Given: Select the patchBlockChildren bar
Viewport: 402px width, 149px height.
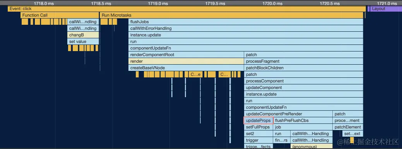Looking at the screenshot, I should pos(304,68).
